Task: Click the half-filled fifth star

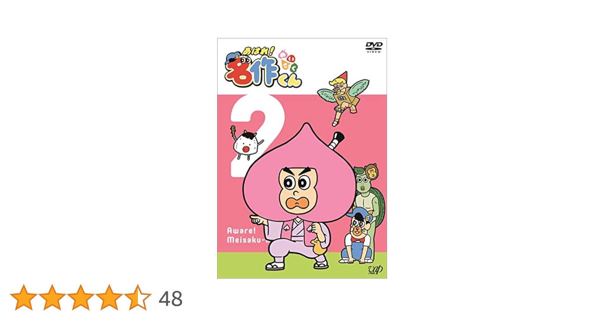Action: (x=138, y=297)
